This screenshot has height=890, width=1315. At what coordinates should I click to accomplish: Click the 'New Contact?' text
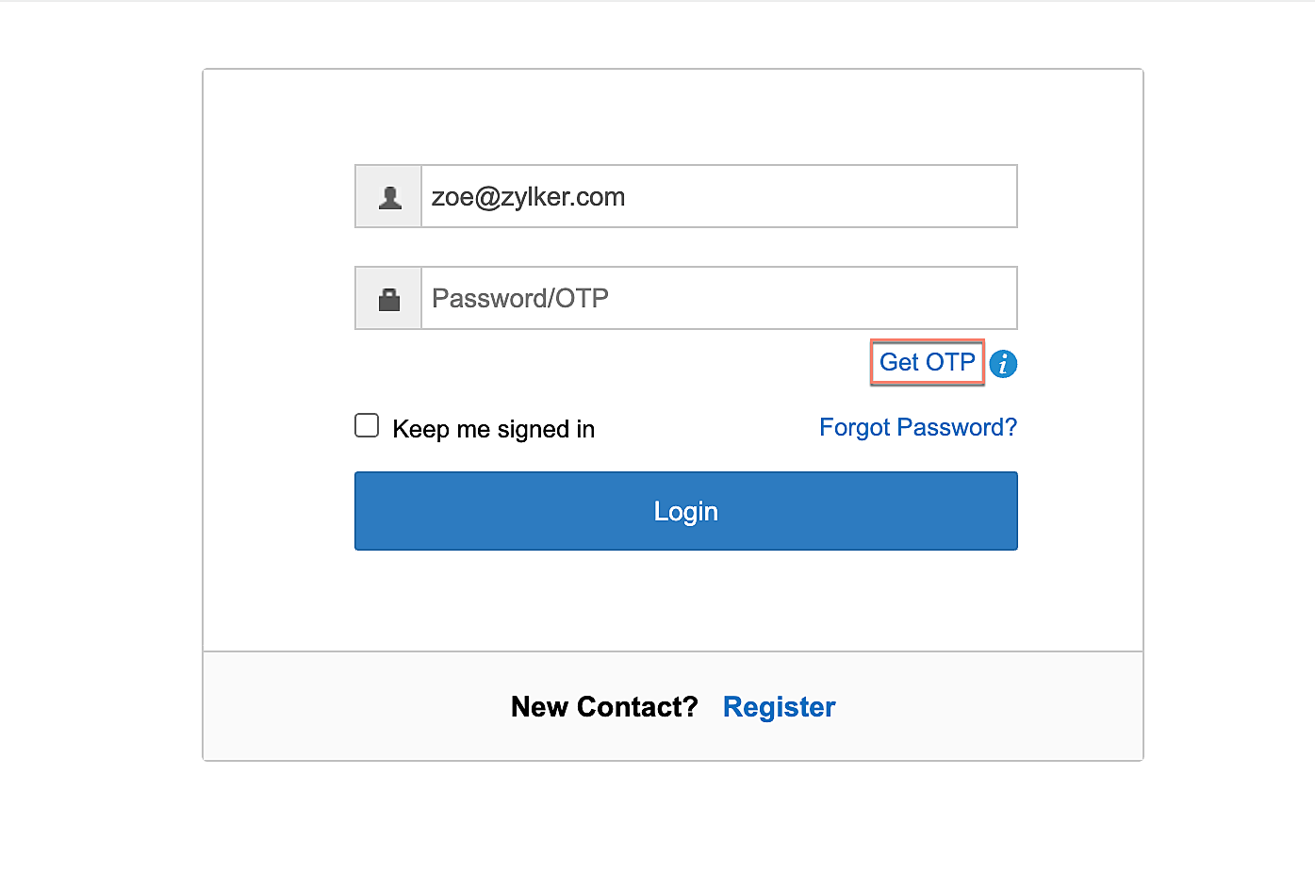tap(604, 707)
